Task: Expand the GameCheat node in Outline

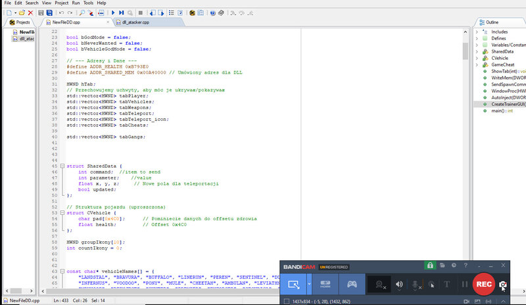Action: pos(477,65)
